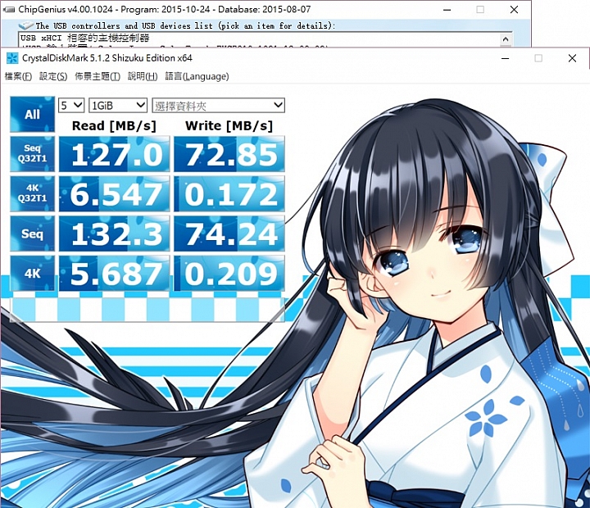Click the 4K write result 0.209
590x508 pixels.
(x=229, y=274)
